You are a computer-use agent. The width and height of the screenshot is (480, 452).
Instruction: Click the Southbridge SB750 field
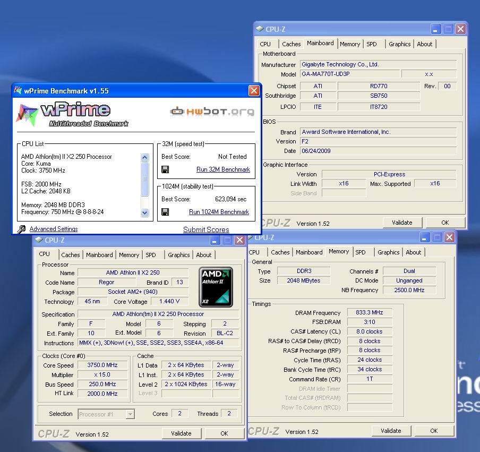click(x=379, y=96)
